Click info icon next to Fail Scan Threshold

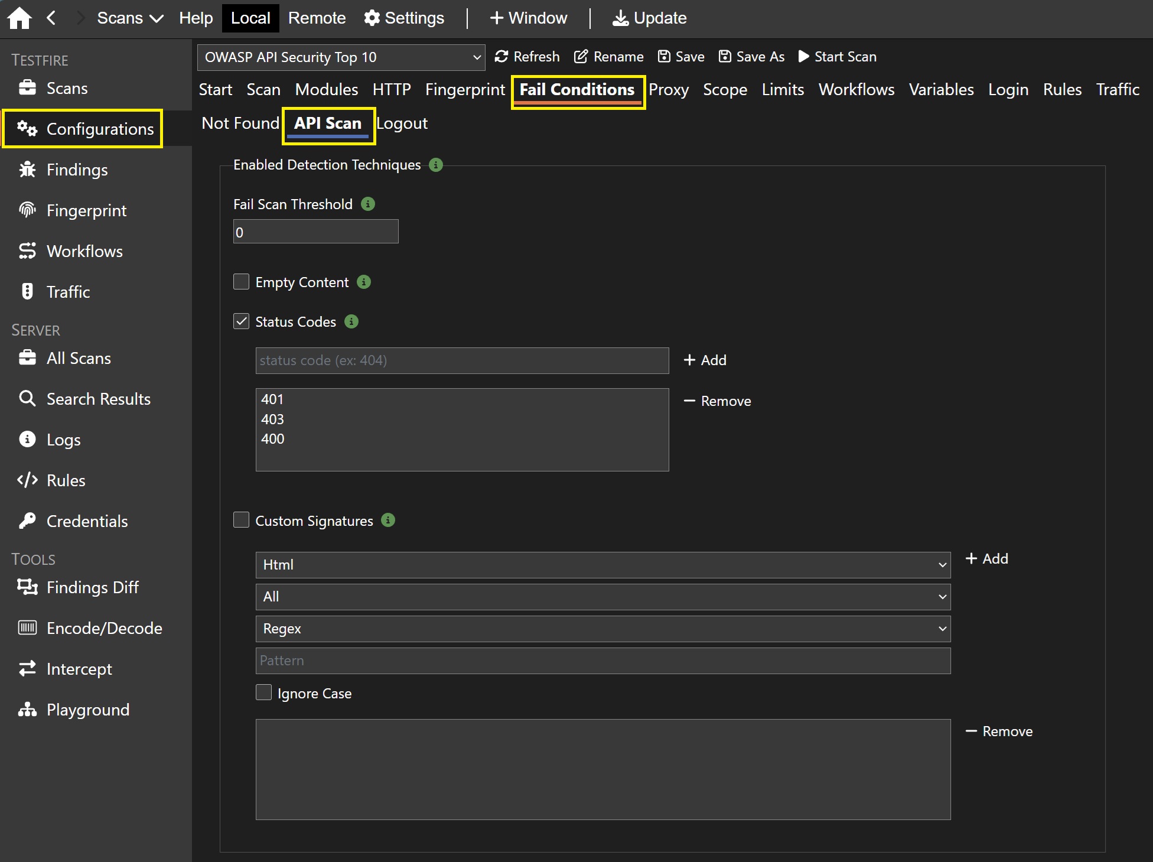click(368, 204)
